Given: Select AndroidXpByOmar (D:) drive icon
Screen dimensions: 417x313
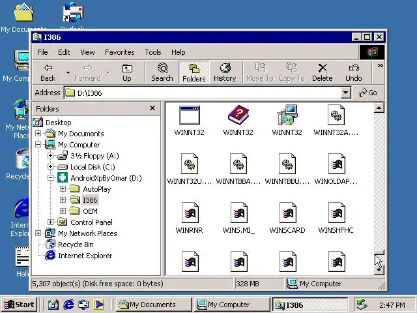Looking at the screenshot, I should coord(63,178).
